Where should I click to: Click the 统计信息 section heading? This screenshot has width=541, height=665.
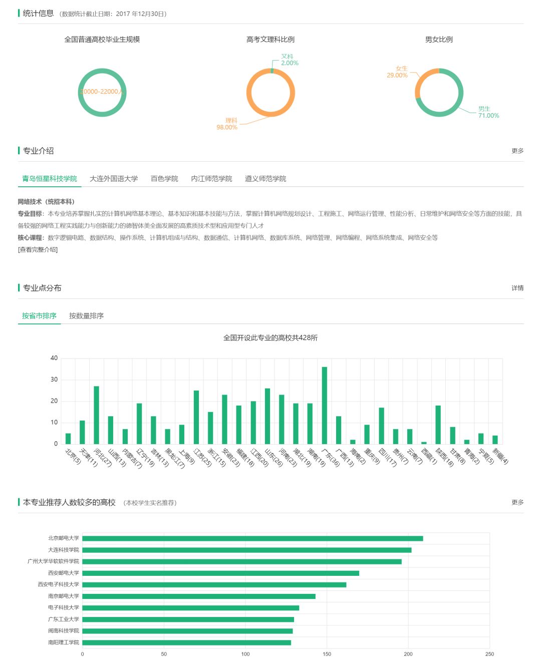(x=38, y=14)
